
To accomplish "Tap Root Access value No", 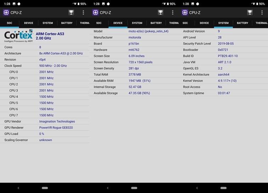I will (220, 87).
